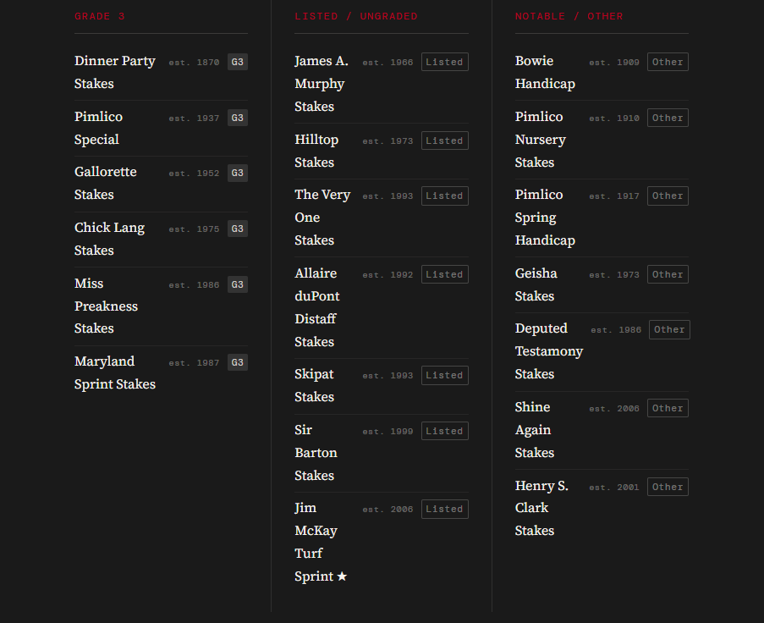Click the Listed badge for James A. Murphy Stakes
The image size is (764, 623).
[x=444, y=62]
